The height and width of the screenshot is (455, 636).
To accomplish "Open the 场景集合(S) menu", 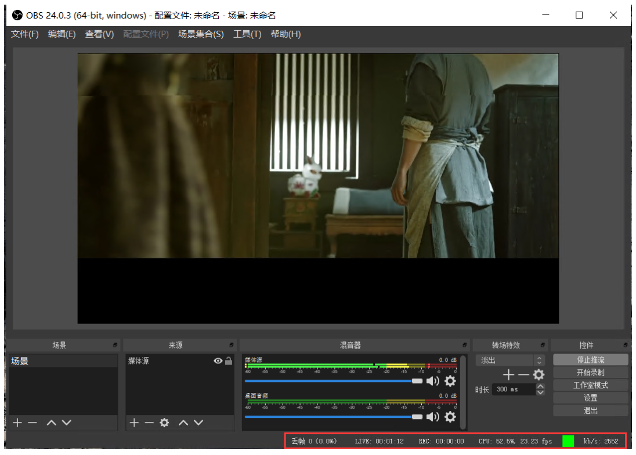I will coord(201,34).
